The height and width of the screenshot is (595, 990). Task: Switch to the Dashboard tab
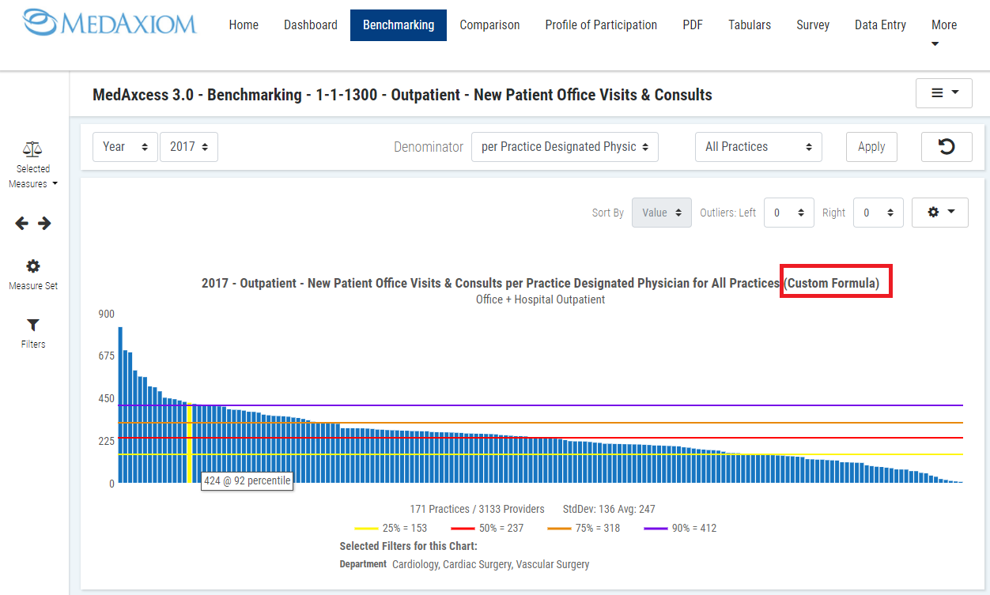[x=311, y=25]
